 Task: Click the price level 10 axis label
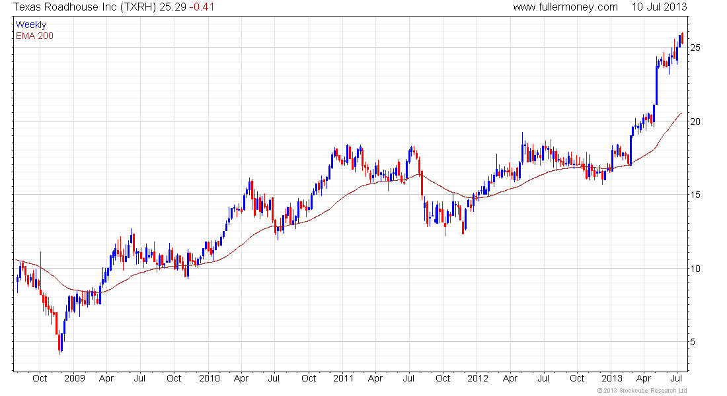coord(695,269)
